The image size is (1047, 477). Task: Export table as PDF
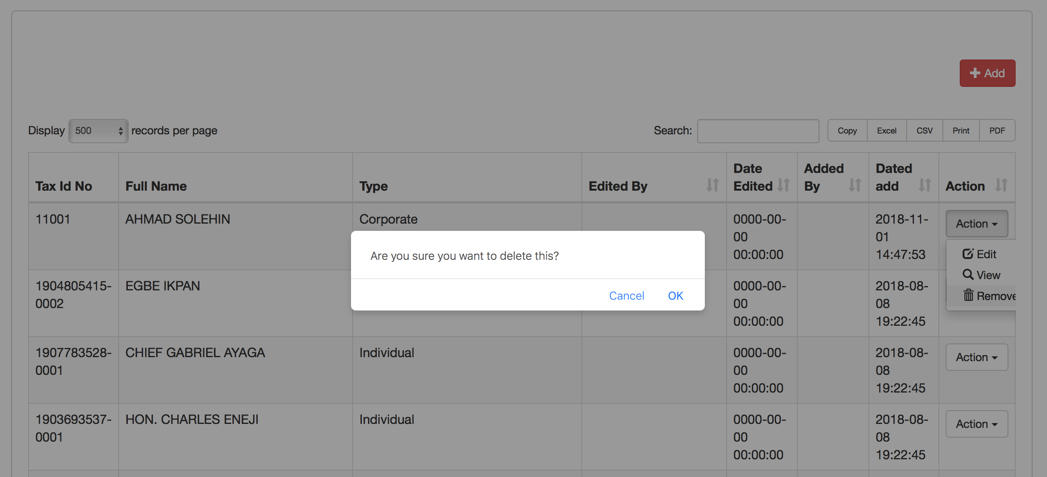point(997,131)
